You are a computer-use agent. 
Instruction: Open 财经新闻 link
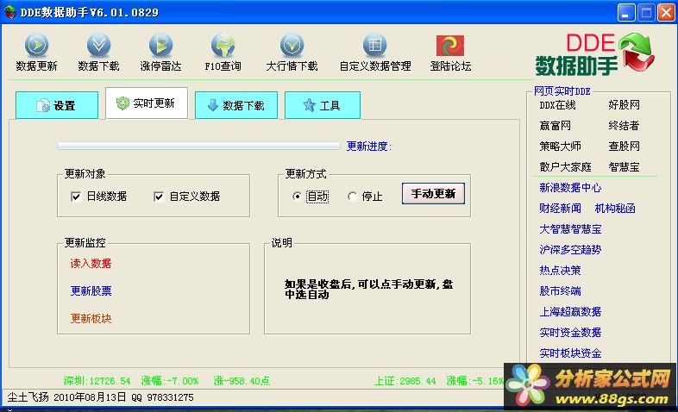(x=560, y=209)
